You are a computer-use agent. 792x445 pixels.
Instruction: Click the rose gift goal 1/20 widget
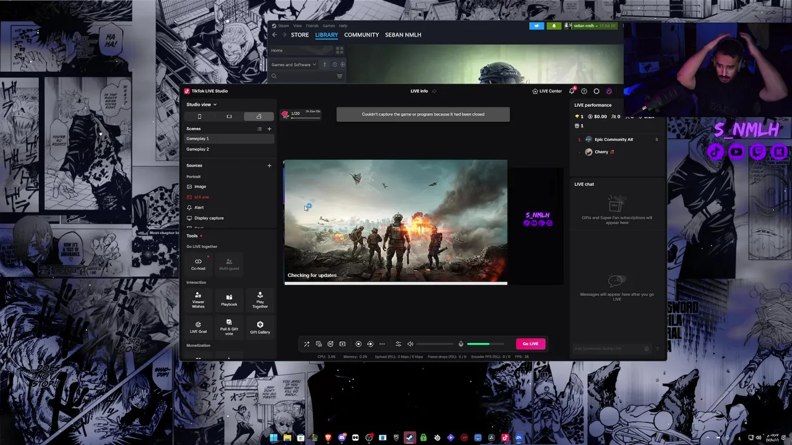click(301, 114)
